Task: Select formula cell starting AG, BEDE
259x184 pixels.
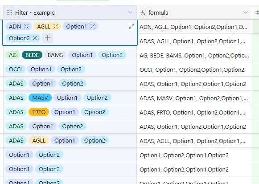Action: [x=194, y=55]
